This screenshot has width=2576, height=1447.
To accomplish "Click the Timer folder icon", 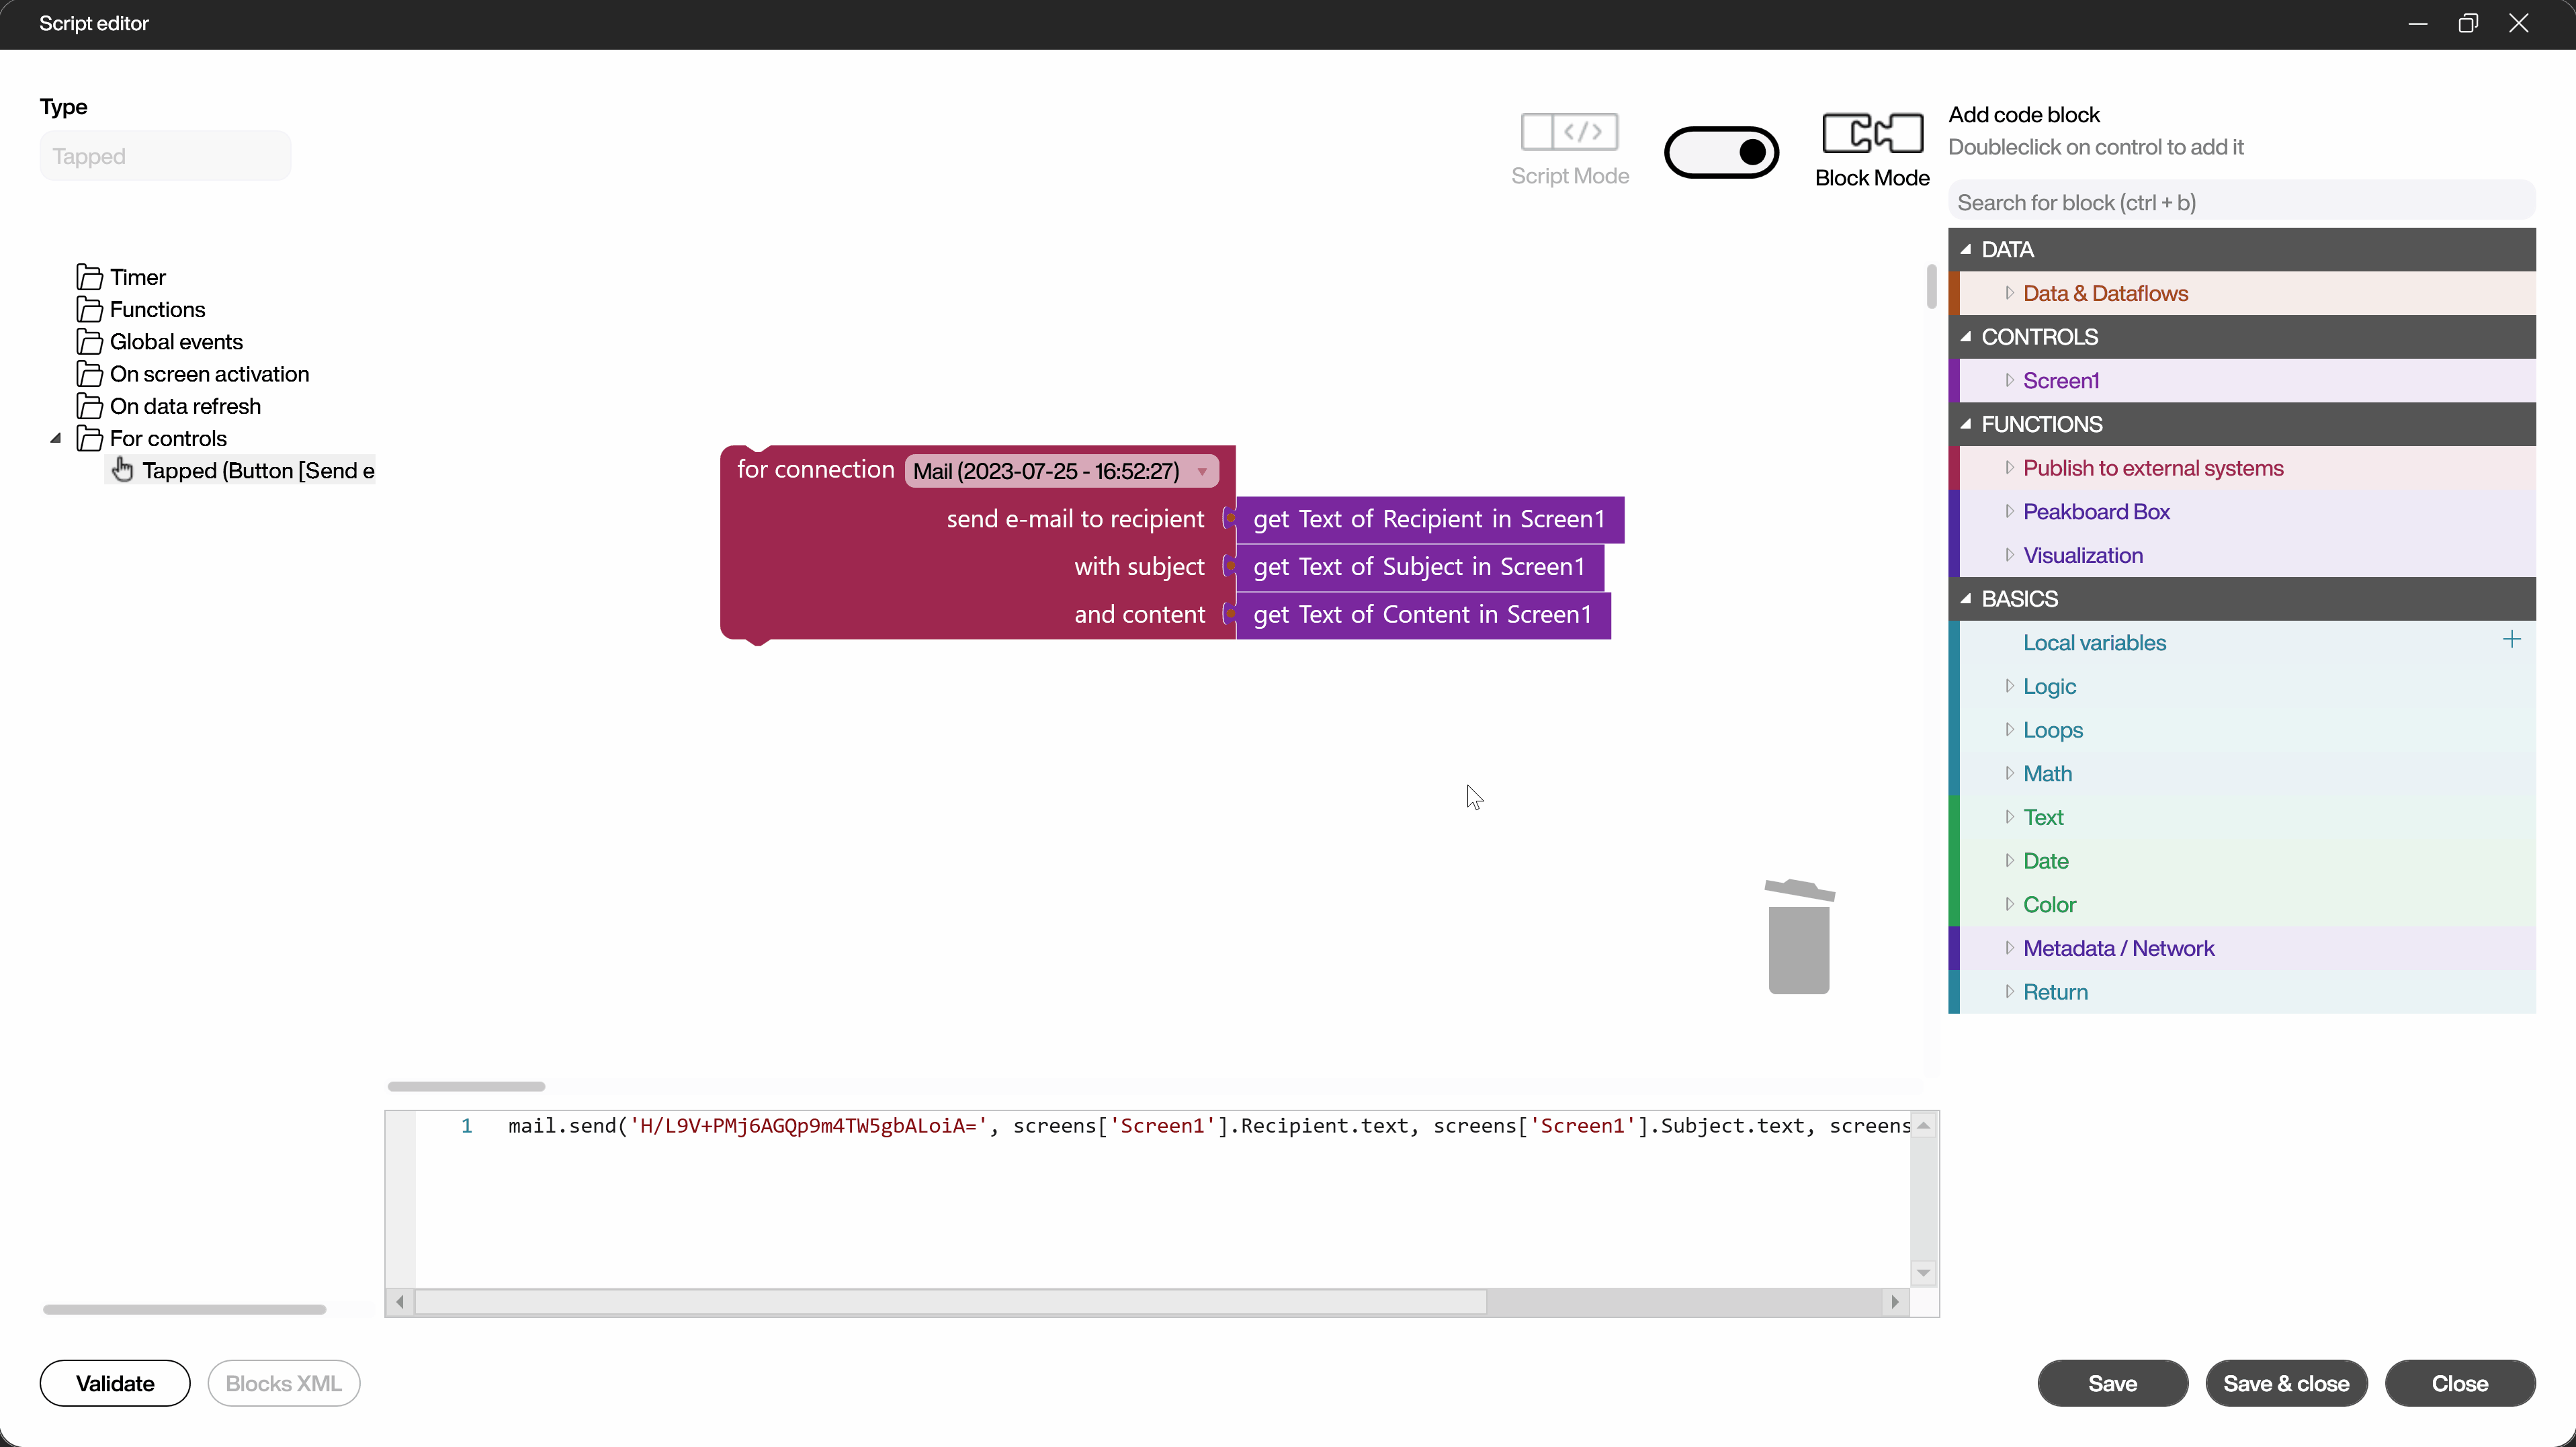I will pos(89,277).
